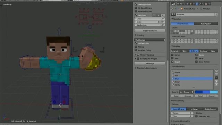This screenshot has height=125, width=222.
Task: Click the Armature data icon in breadcrumb
Action: click(201, 9)
